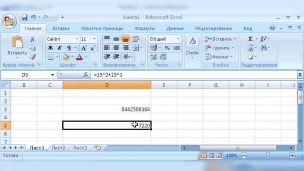
Task: Decrease the cell indent
Action: tap(107, 57)
